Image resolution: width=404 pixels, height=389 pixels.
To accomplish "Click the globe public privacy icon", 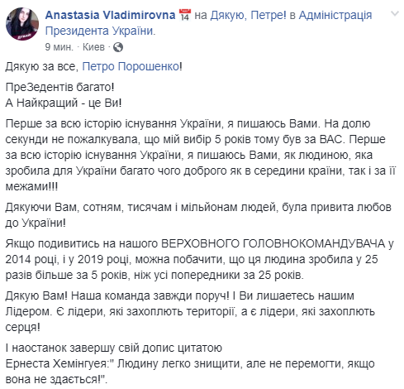I will tap(118, 47).
